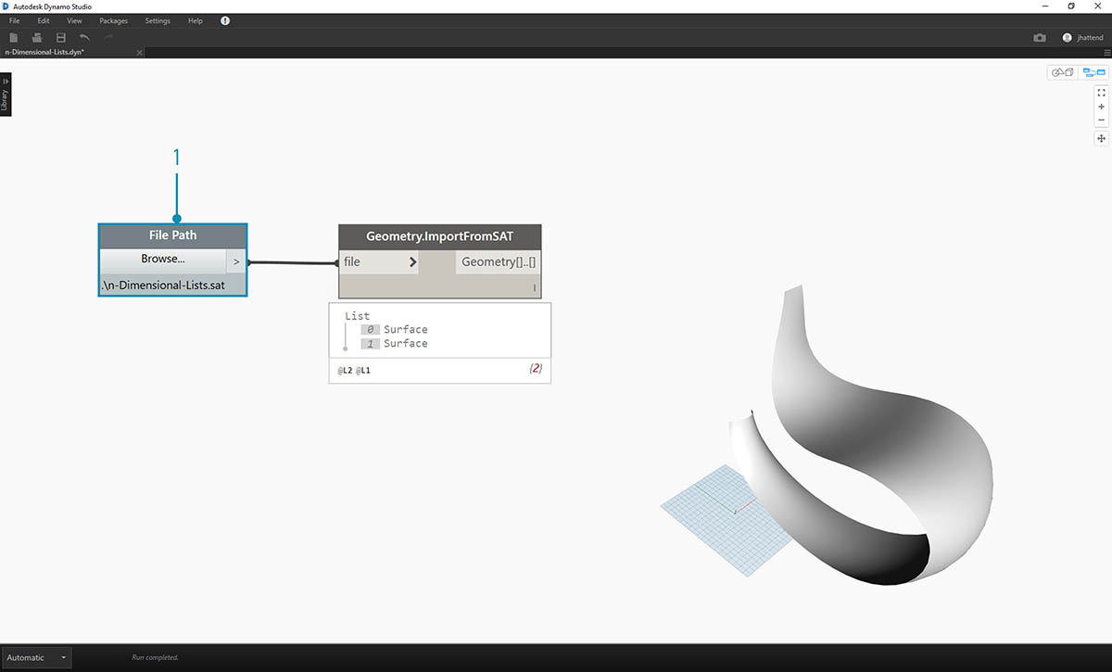Image resolution: width=1112 pixels, height=672 pixels.
Task: Open the View menu
Action: pyautogui.click(x=75, y=20)
